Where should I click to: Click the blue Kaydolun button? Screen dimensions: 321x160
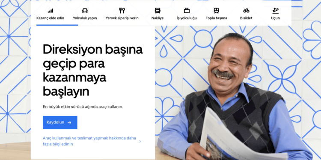point(60,122)
